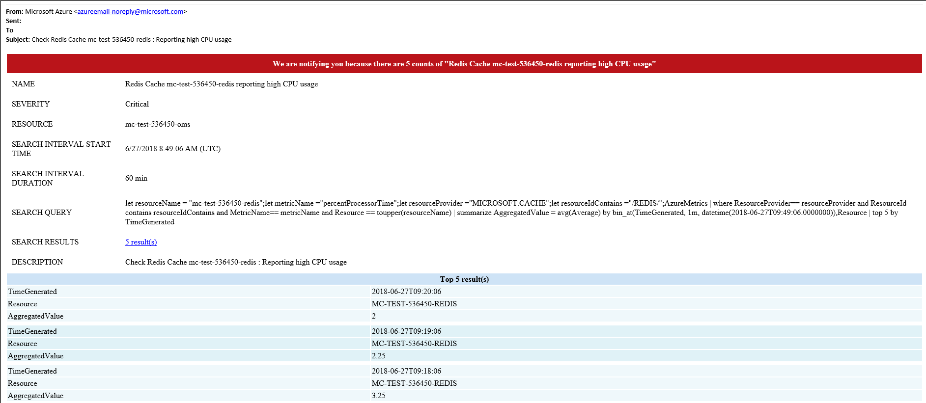
Task: Select the Critical severity value
Action: pos(137,104)
